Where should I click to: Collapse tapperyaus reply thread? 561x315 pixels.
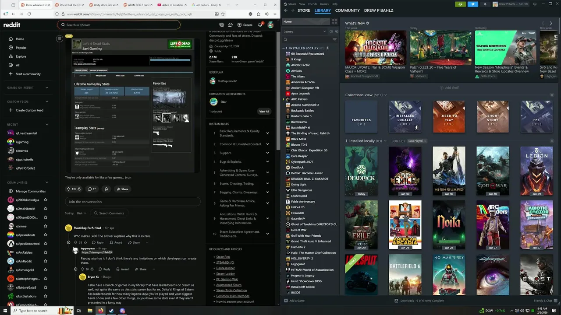click(x=75, y=269)
